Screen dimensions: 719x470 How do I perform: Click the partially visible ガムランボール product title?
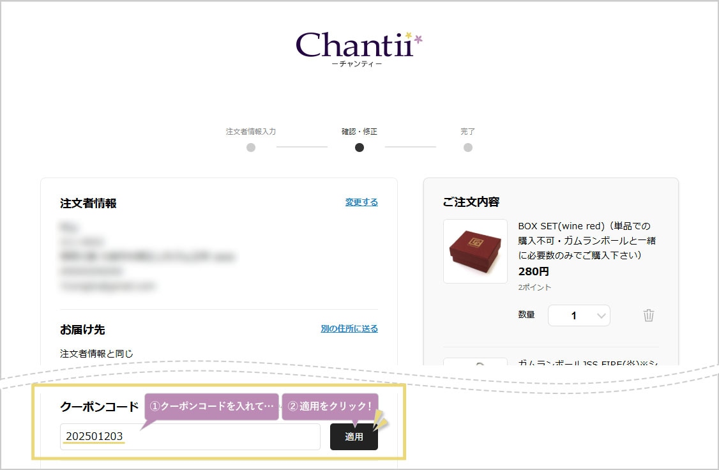(x=588, y=362)
